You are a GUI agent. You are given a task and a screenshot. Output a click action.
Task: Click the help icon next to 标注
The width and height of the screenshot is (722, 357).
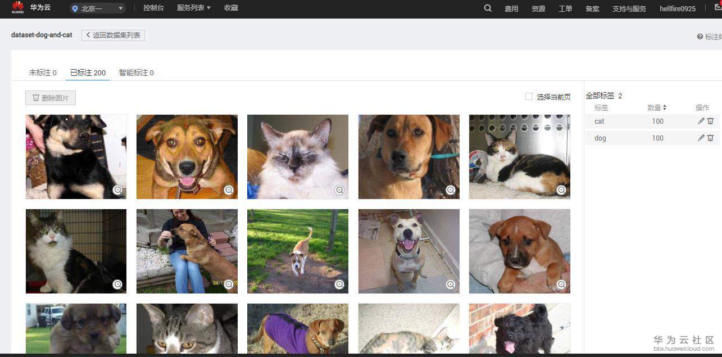700,37
